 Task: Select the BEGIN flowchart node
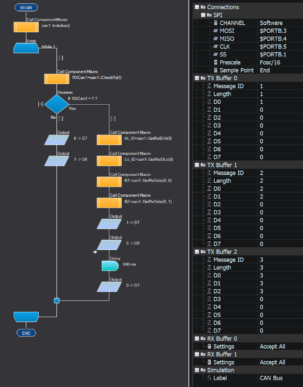coord(26,8)
